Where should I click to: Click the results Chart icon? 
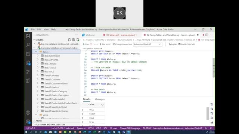[212, 122]
